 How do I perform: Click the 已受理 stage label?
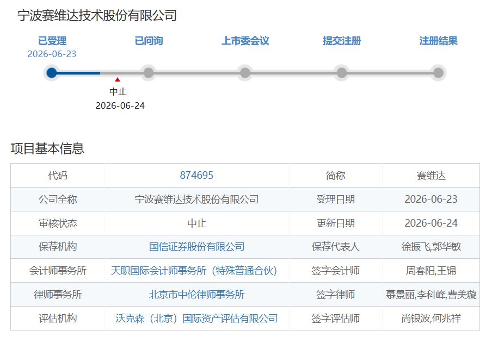(52, 41)
